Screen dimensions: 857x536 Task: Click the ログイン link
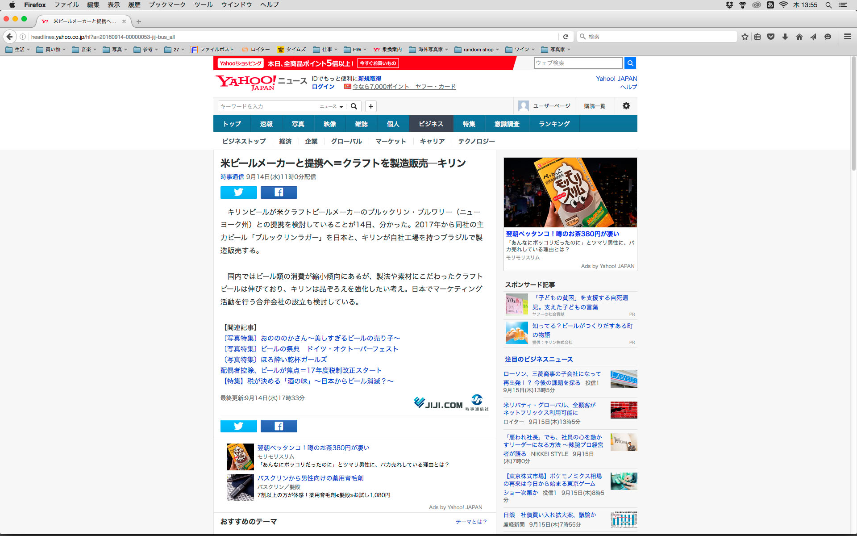[323, 87]
